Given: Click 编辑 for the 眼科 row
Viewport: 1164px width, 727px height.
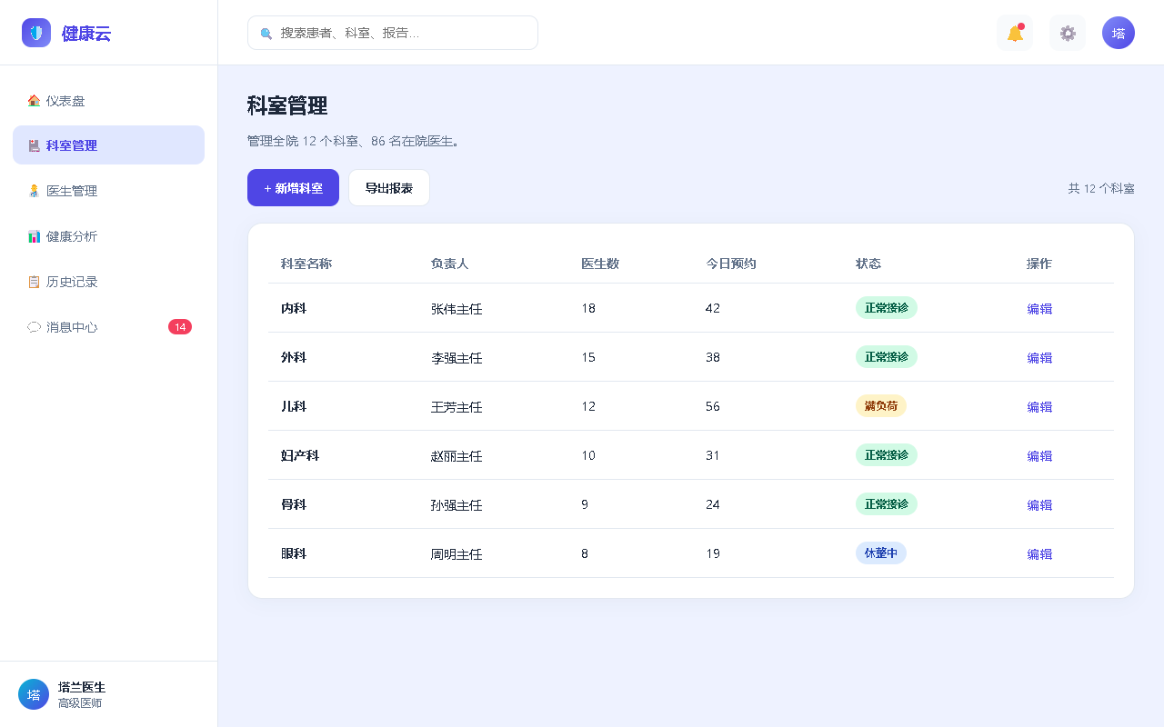Looking at the screenshot, I should (x=1039, y=554).
